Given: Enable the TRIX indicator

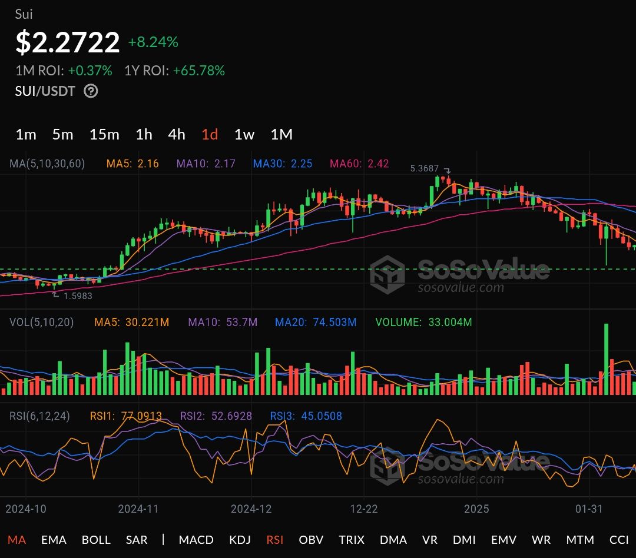Looking at the screenshot, I should [x=351, y=540].
